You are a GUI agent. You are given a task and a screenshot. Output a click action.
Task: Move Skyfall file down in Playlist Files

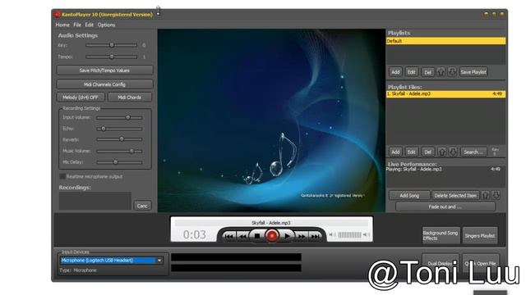[453, 152]
